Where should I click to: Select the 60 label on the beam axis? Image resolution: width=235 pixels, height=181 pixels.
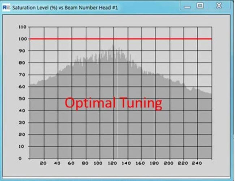71,164
